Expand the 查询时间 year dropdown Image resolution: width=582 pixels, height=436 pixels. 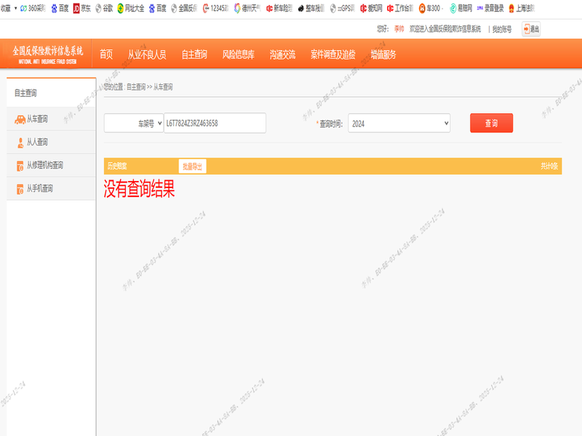(399, 124)
